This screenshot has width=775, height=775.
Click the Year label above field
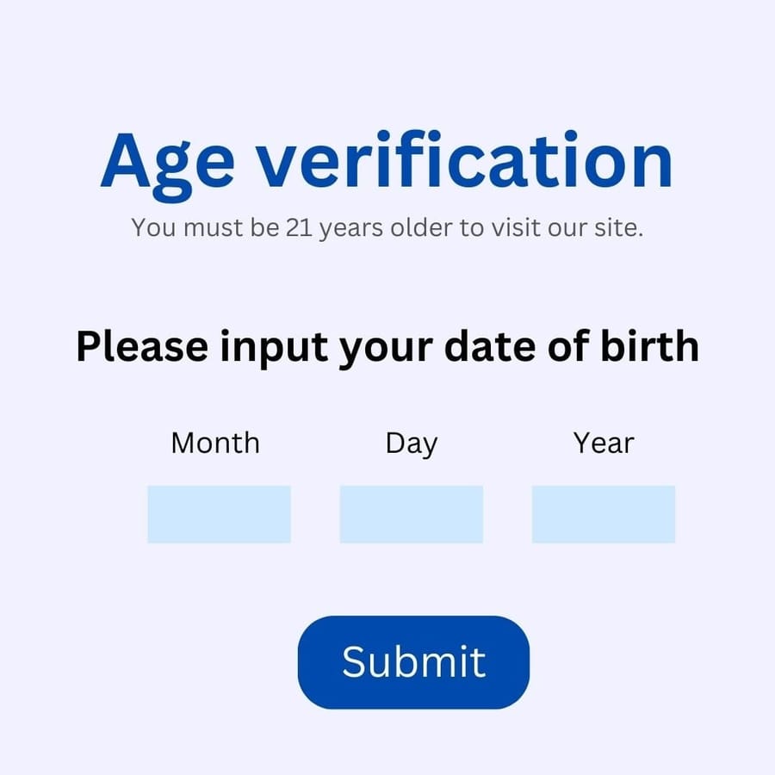coord(604,443)
